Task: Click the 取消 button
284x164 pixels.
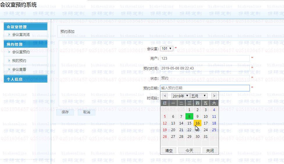Action: click(x=87, y=112)
